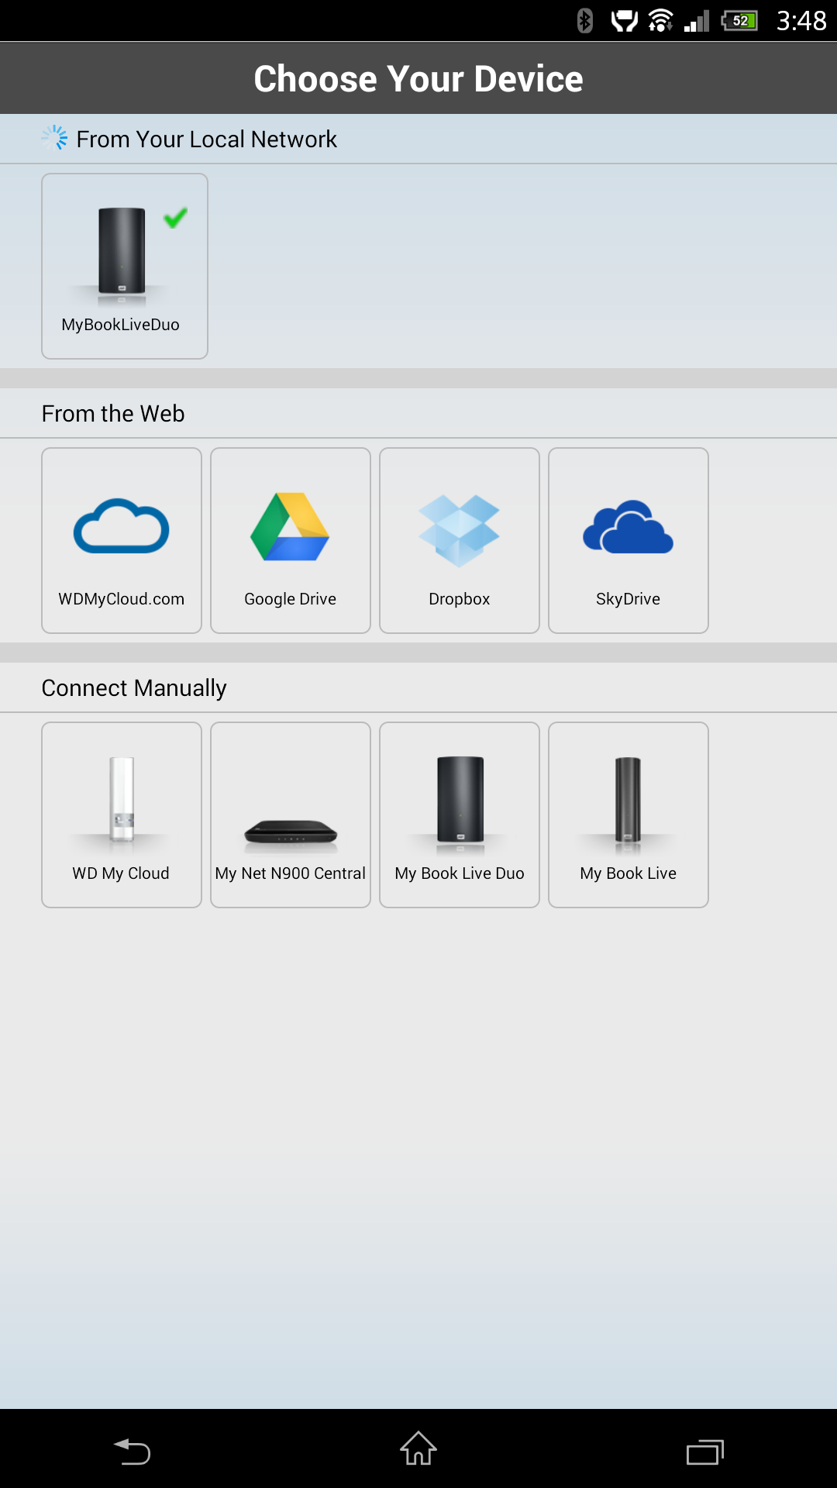Image resolution: width=837 pixels, height=1488 pixels.
Task: Tap the Android back button
Action: pyautogui.click(x=133, y=1450)
